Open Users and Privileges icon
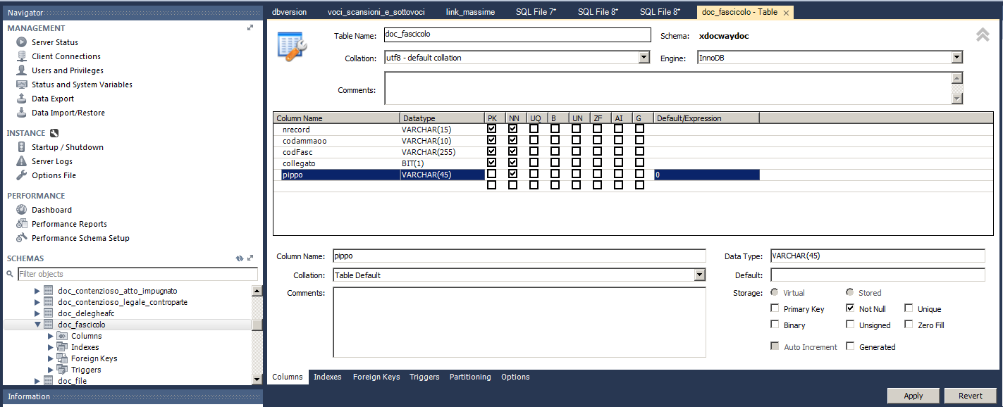The image size is (1003, 407). [21, 70]
